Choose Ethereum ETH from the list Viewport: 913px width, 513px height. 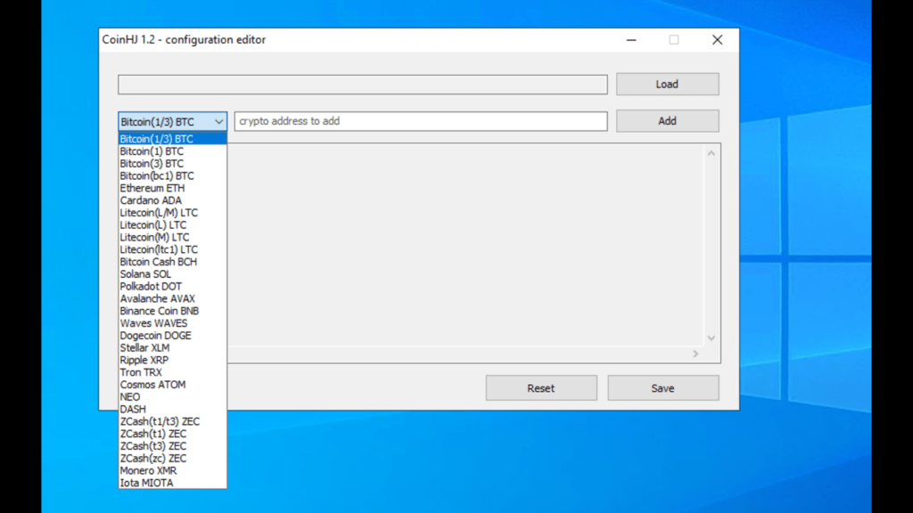172,188
